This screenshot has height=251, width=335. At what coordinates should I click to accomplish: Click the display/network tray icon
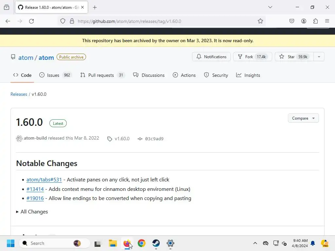(276, 243)
